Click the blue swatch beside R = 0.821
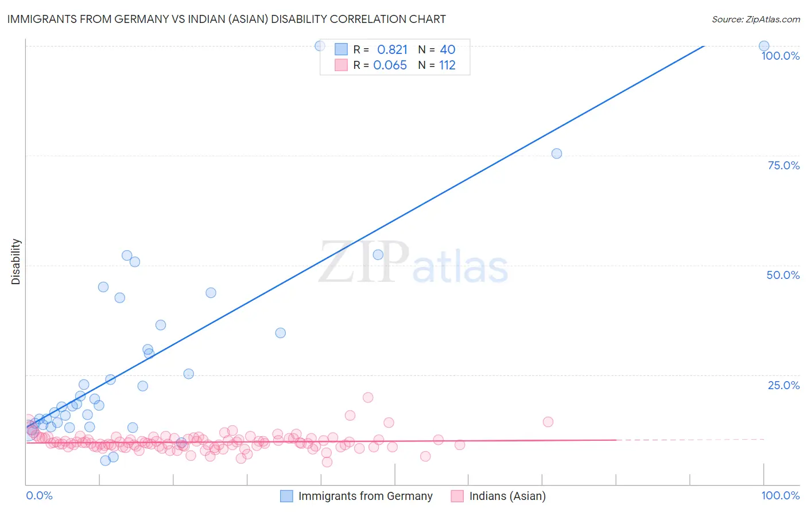The width and height of the screenshot is (807, 512). pyautogui.click(x=342, y=49)
